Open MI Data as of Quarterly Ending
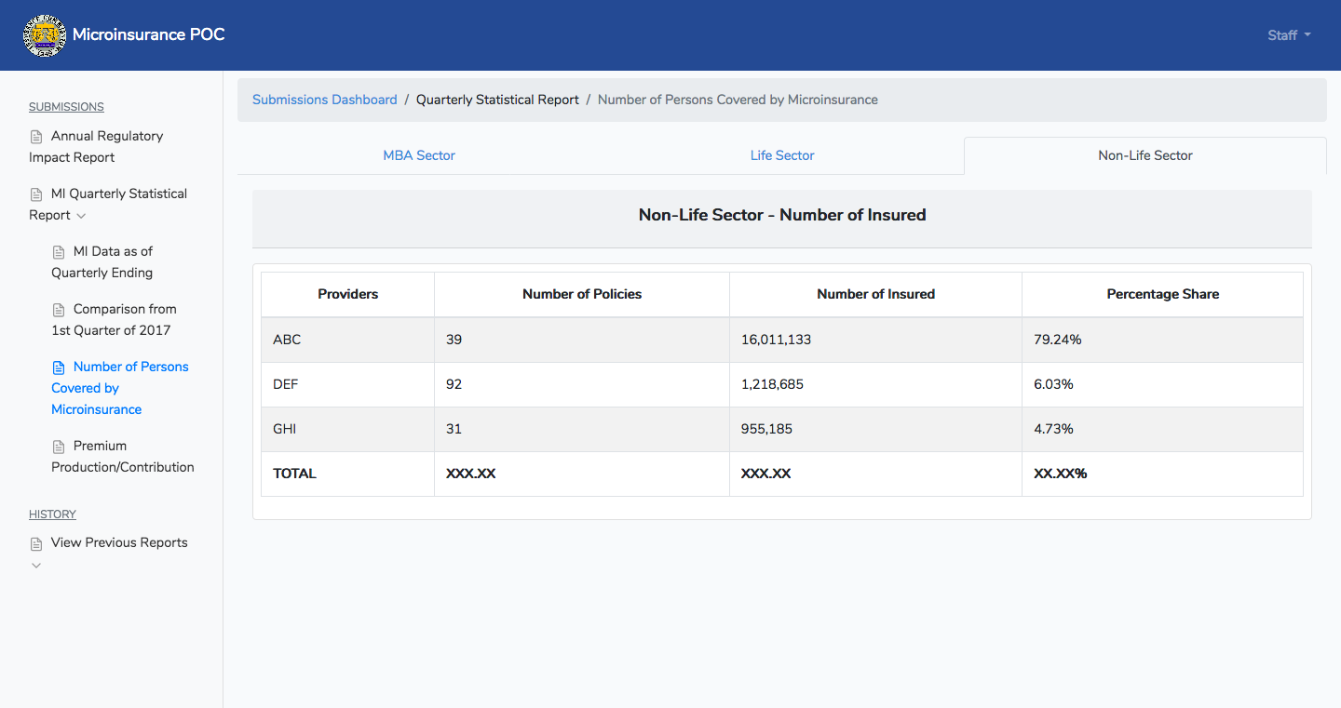Screen dimensions: 1341x708 tap(102, 262)
